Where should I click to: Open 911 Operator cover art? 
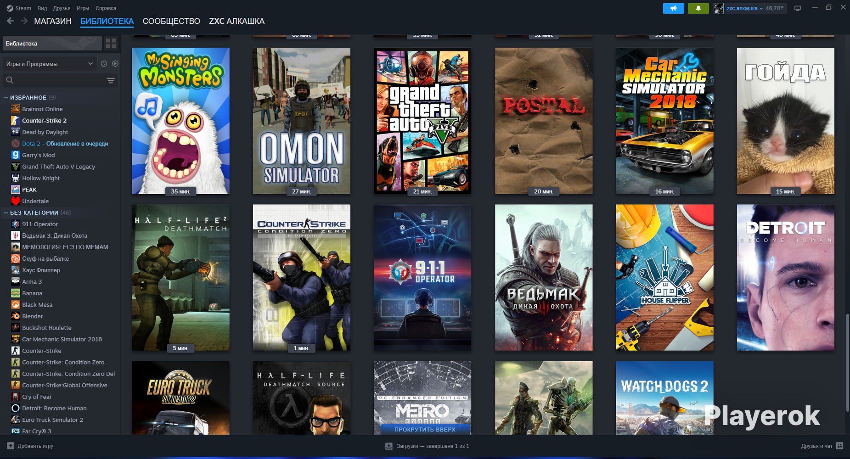coord(422,278)
